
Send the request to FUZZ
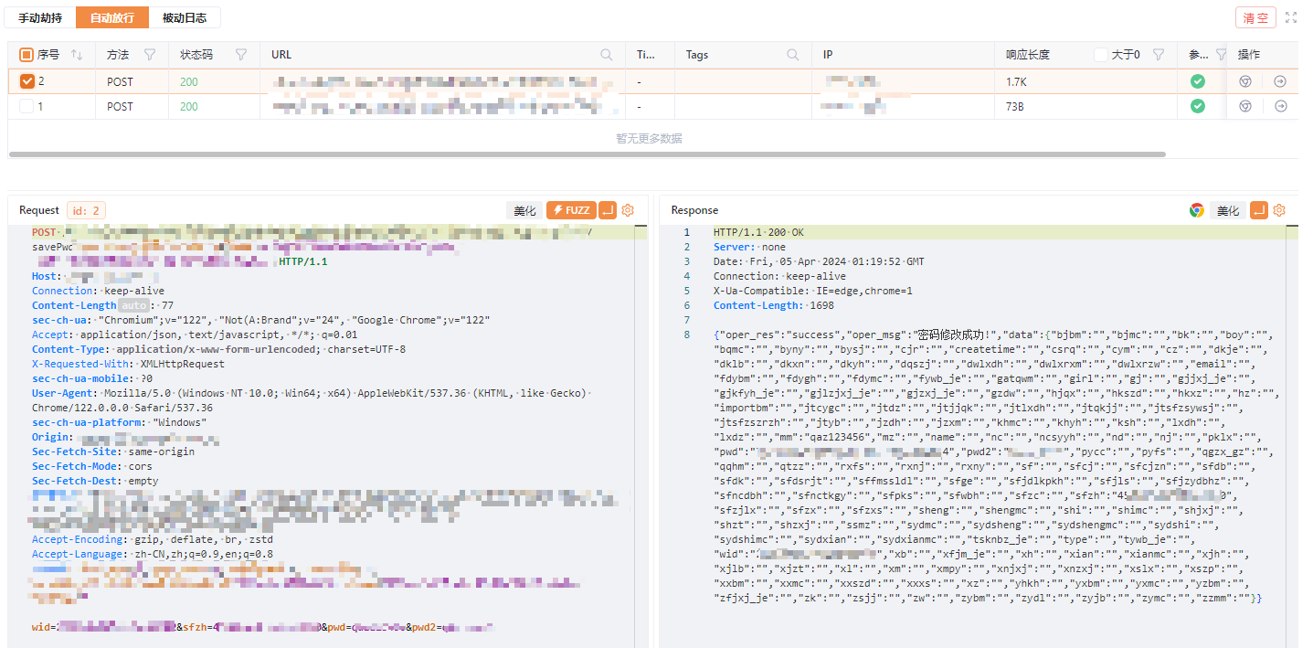click(570, 210)
